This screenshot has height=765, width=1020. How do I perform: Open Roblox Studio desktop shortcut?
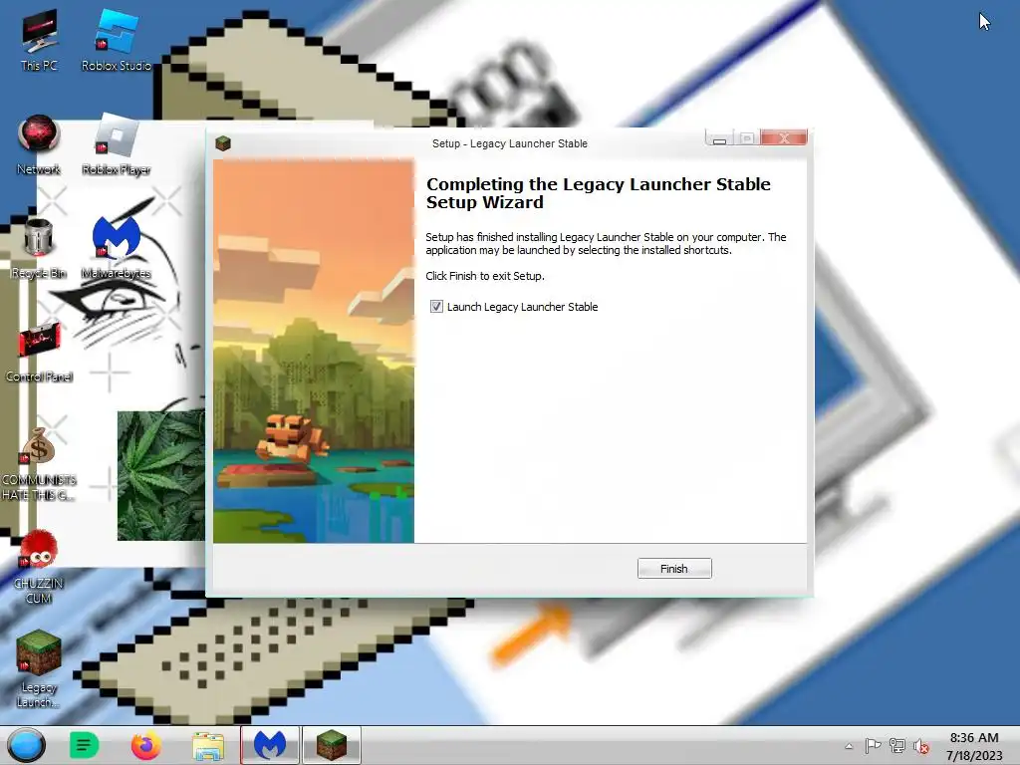(x=117, y=39)
